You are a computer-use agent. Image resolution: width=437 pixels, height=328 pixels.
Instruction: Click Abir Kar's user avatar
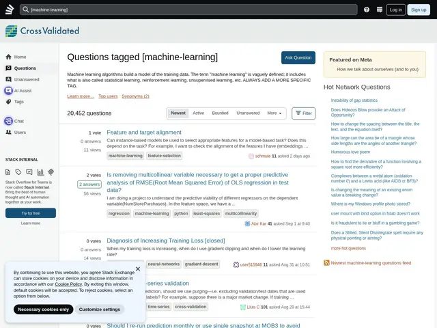coord(247,223)
